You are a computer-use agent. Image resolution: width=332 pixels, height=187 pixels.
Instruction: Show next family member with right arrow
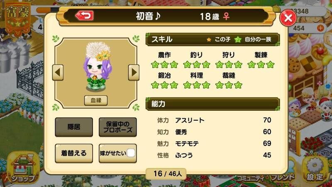pyautogui.click(x=134, y=72)
